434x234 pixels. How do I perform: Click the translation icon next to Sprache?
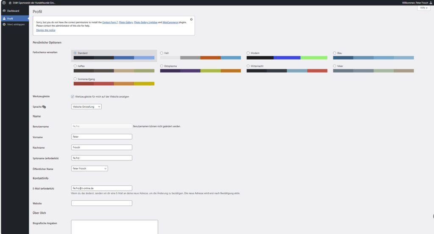44,107
